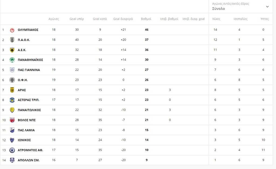Click the ΒΟΛΟΣ ΝΠΣ red striped crest
This screenshot has height=169, width=276.
pos(12,120)
